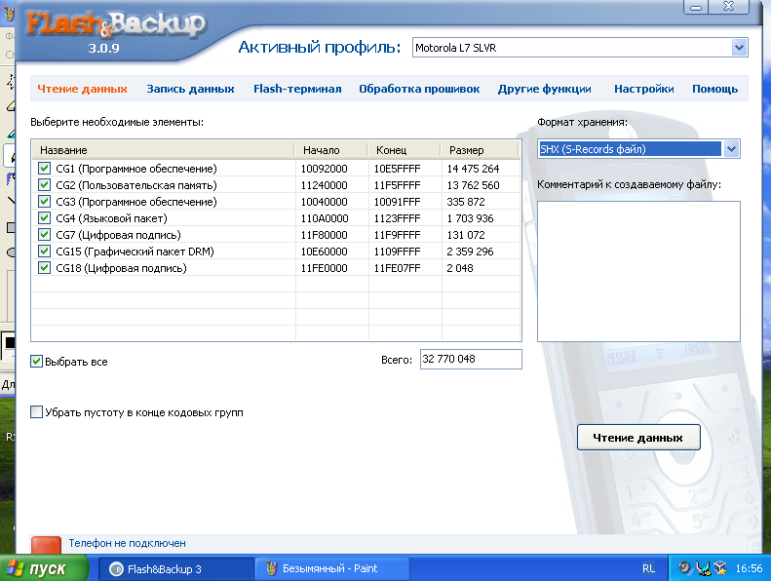The height and width of the screenshot is (581, 771).
Task: Enable Убрать пустоту в конце кодовых групп
Action: tap(36, 412)
